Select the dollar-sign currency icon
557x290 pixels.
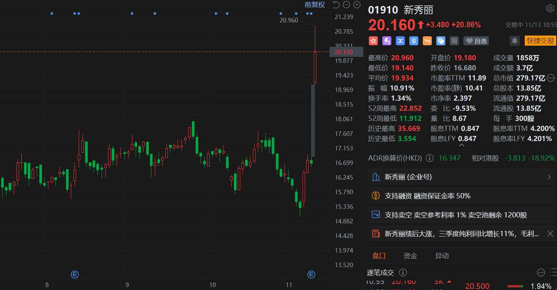click(413, 41)
